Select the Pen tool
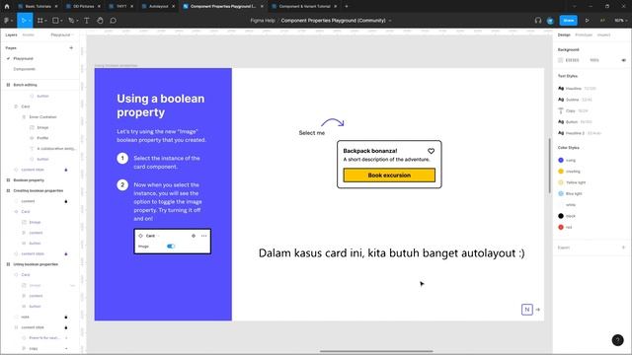The image size is (632, 355). (x=71, y=20)
